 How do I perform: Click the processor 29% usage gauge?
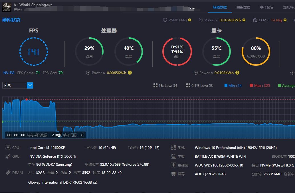[x=89, y=52]
